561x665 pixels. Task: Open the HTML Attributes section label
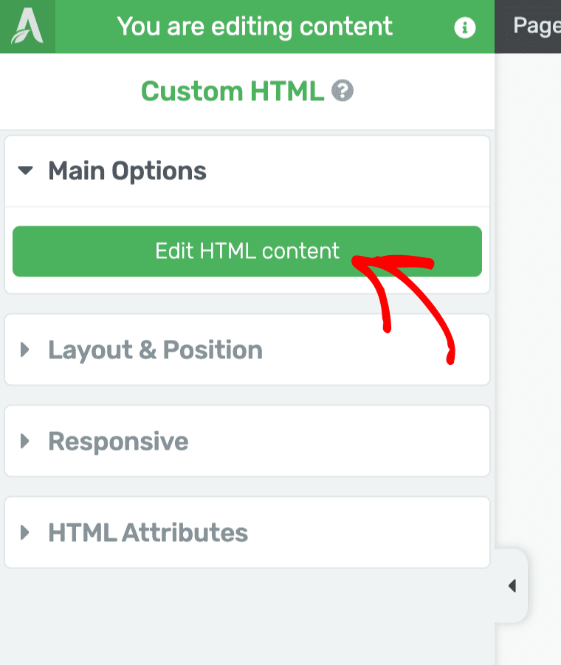tap(148, 533)
